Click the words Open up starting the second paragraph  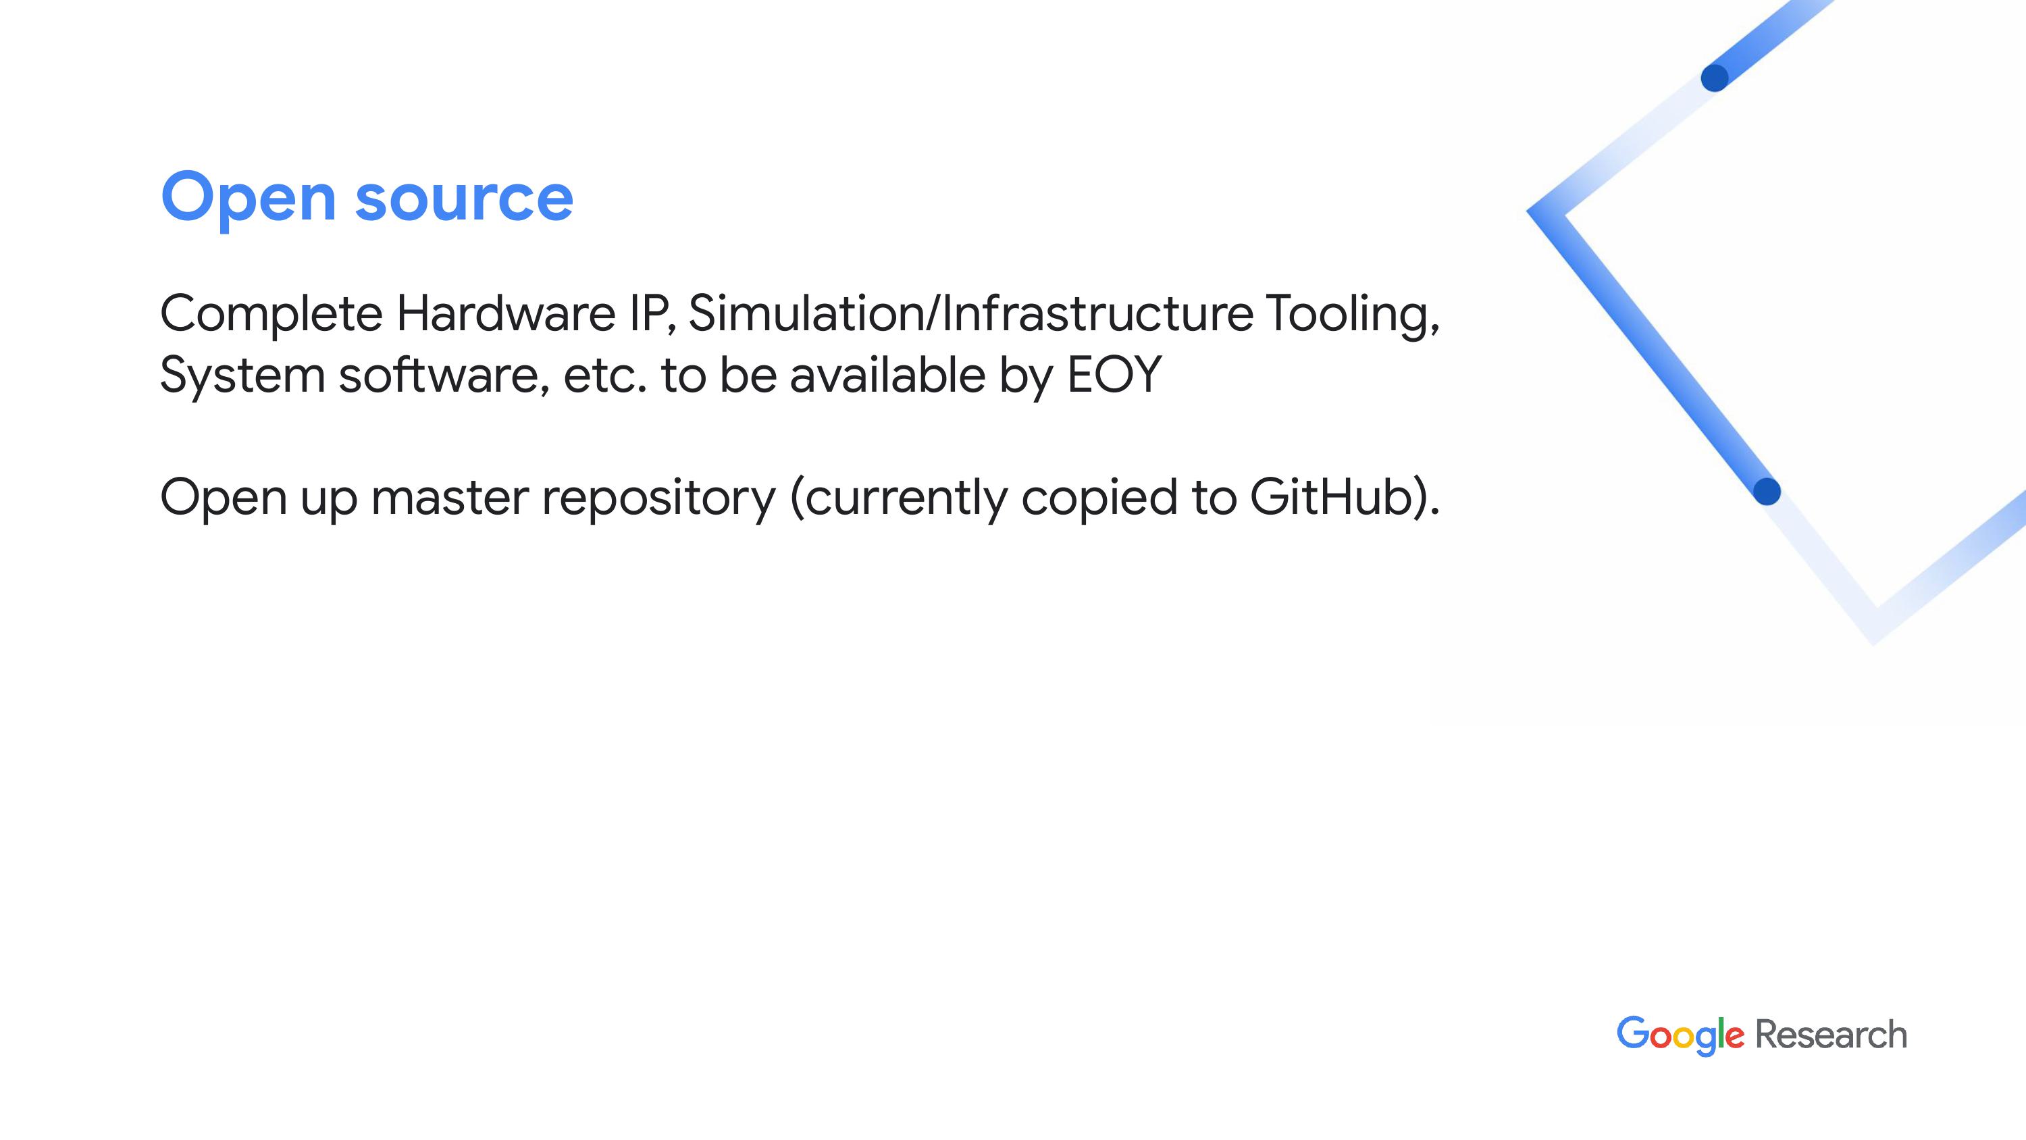click(258, 498)
